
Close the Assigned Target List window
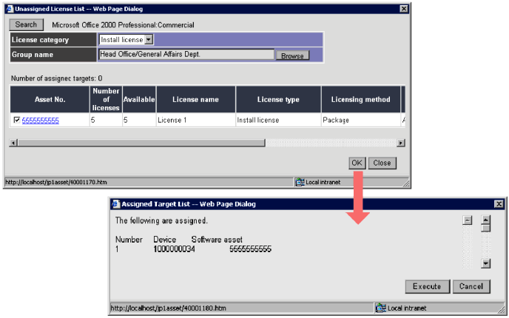499,204
